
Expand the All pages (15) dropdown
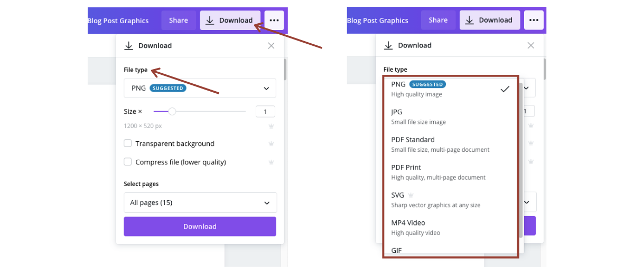click(x=200, y=202)
